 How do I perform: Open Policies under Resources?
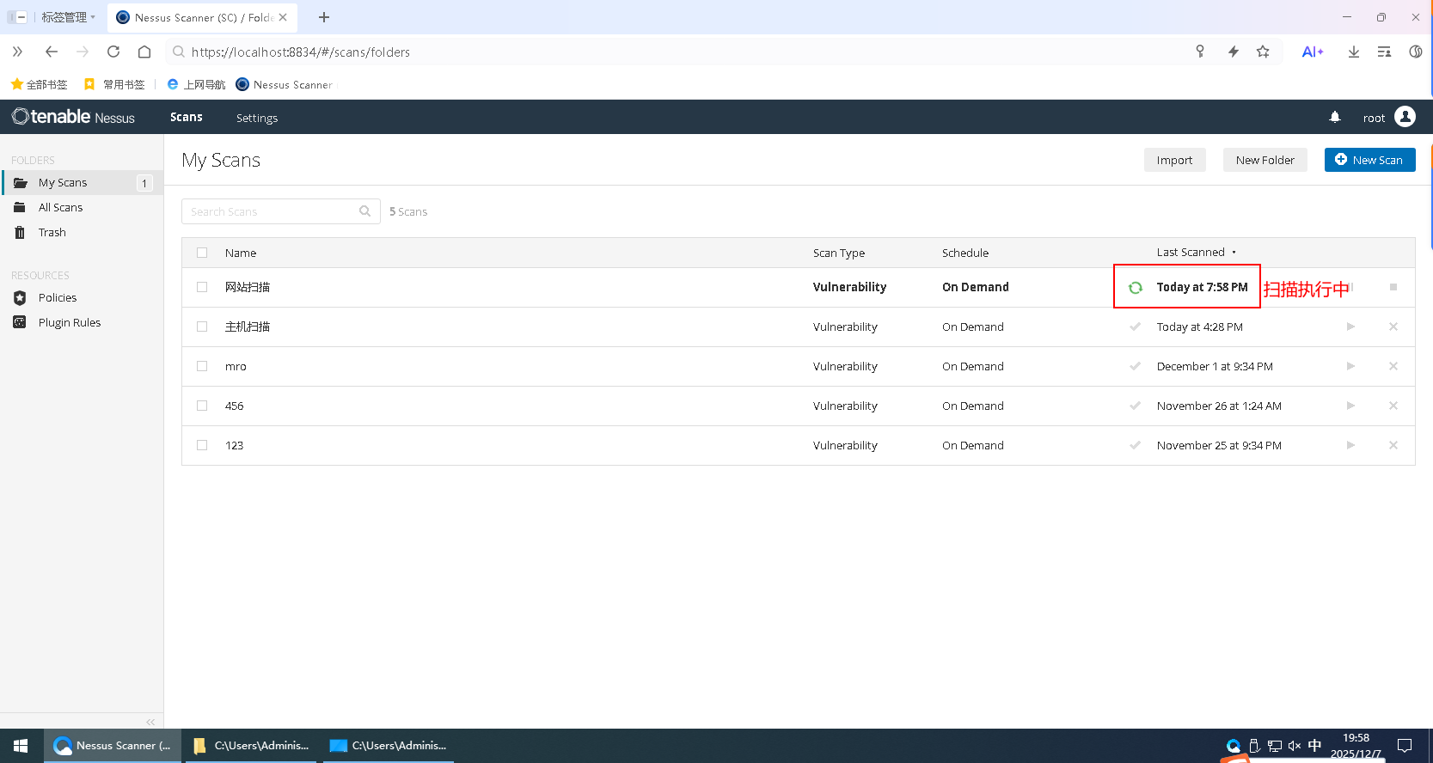point(58,298)
